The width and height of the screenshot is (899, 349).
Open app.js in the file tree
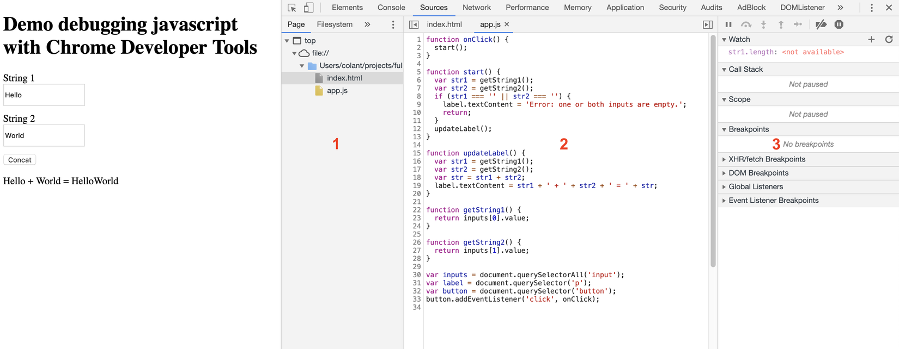pyautogui.click(x=337, y=91)
